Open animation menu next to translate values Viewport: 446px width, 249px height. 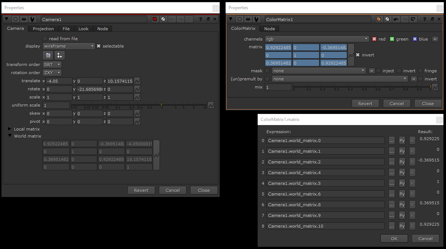pos(136,80)
